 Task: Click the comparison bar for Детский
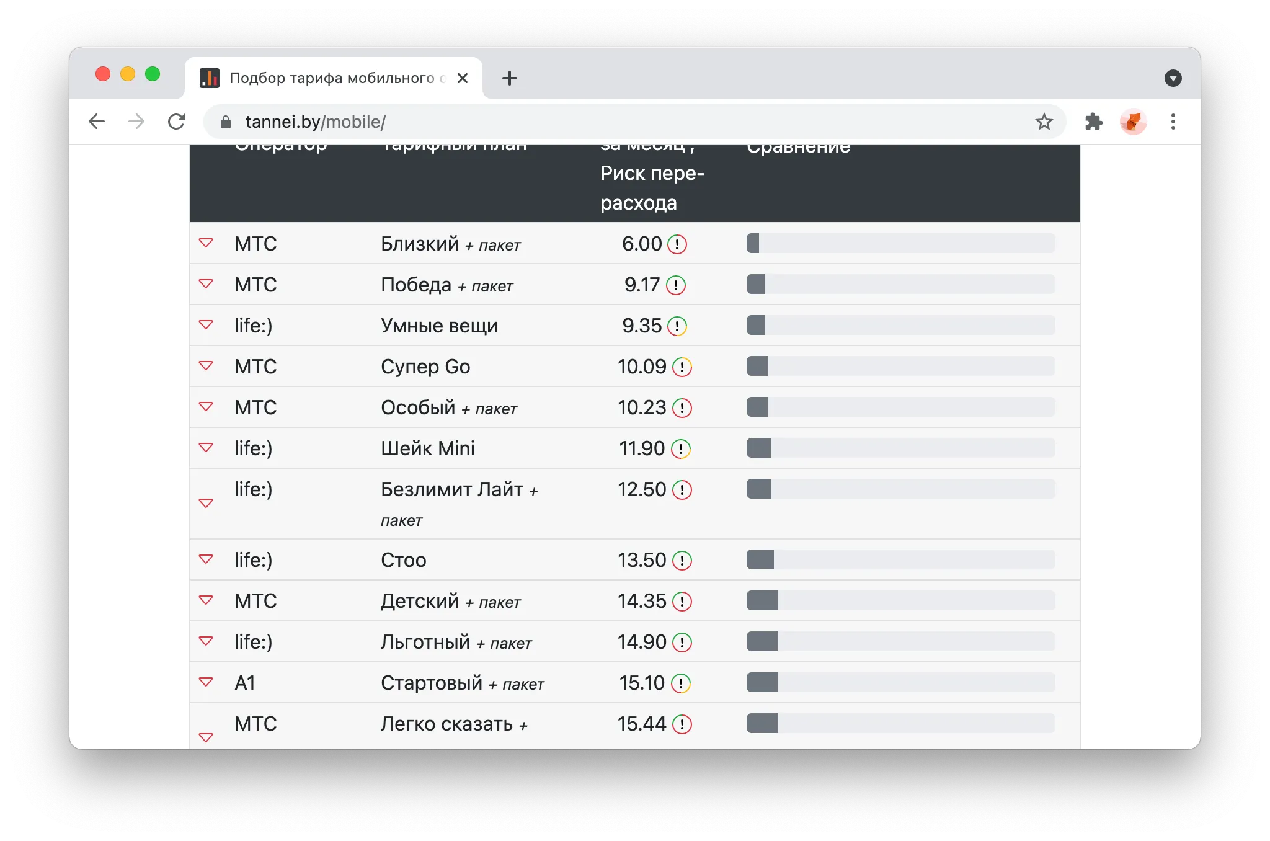(901, 600)
